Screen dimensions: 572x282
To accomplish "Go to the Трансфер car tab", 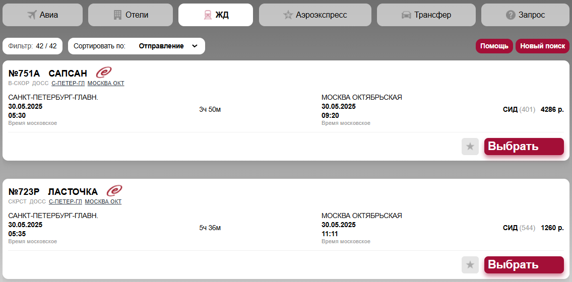I will [426, 15].
